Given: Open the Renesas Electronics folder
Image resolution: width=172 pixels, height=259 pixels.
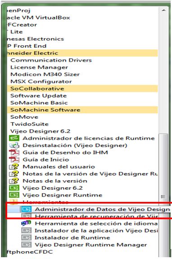Looking at the screenshot, I should (x=36, y=39).
